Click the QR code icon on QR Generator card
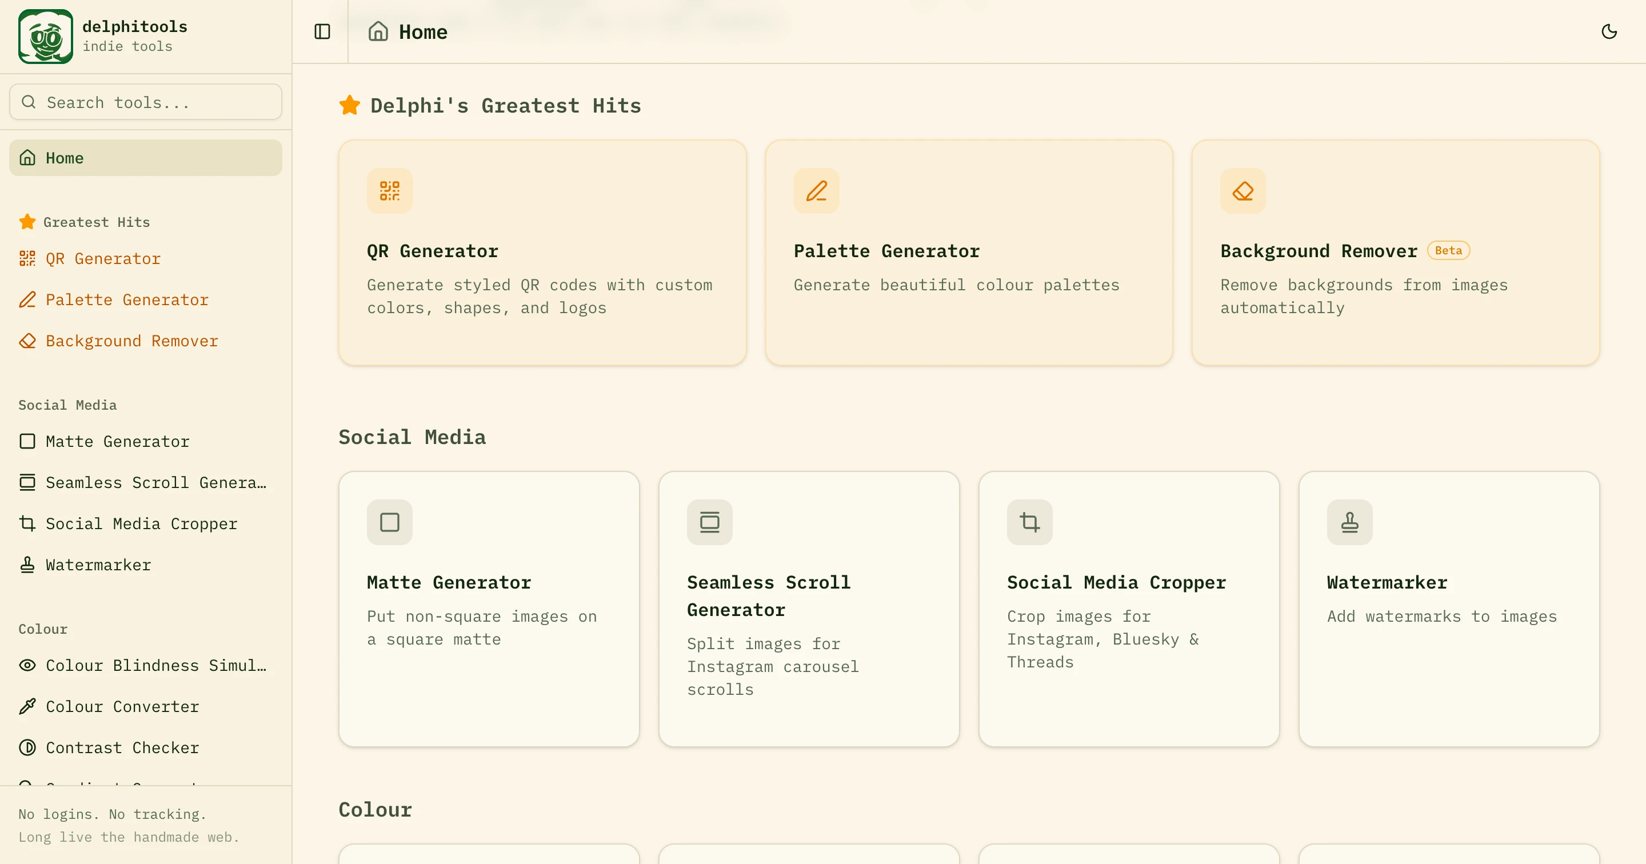 (390, 191)
